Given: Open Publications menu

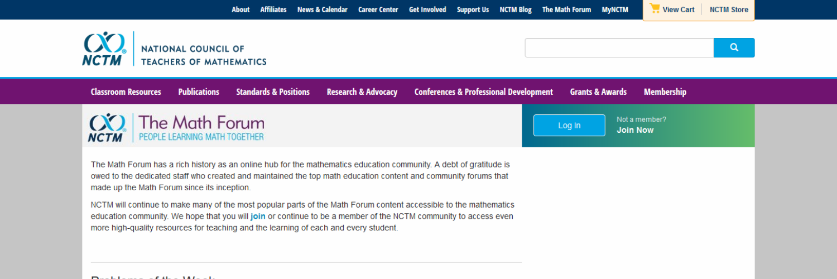Looking at the screenshot, I should click(x=199, y=92).
